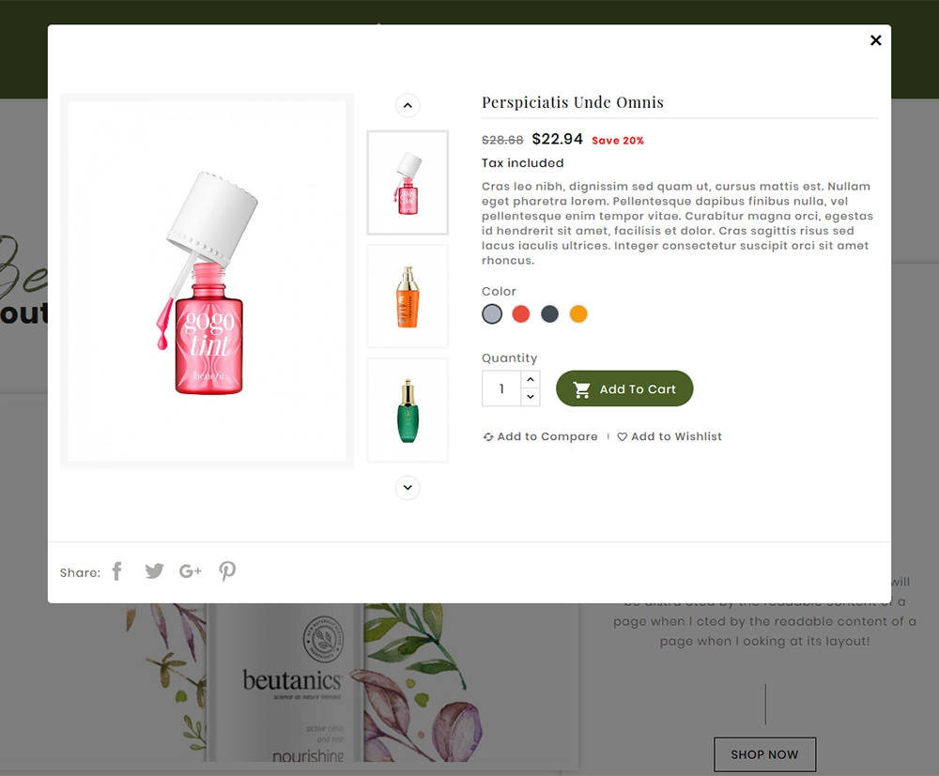Select the dark navy color option

coord(549,314)
